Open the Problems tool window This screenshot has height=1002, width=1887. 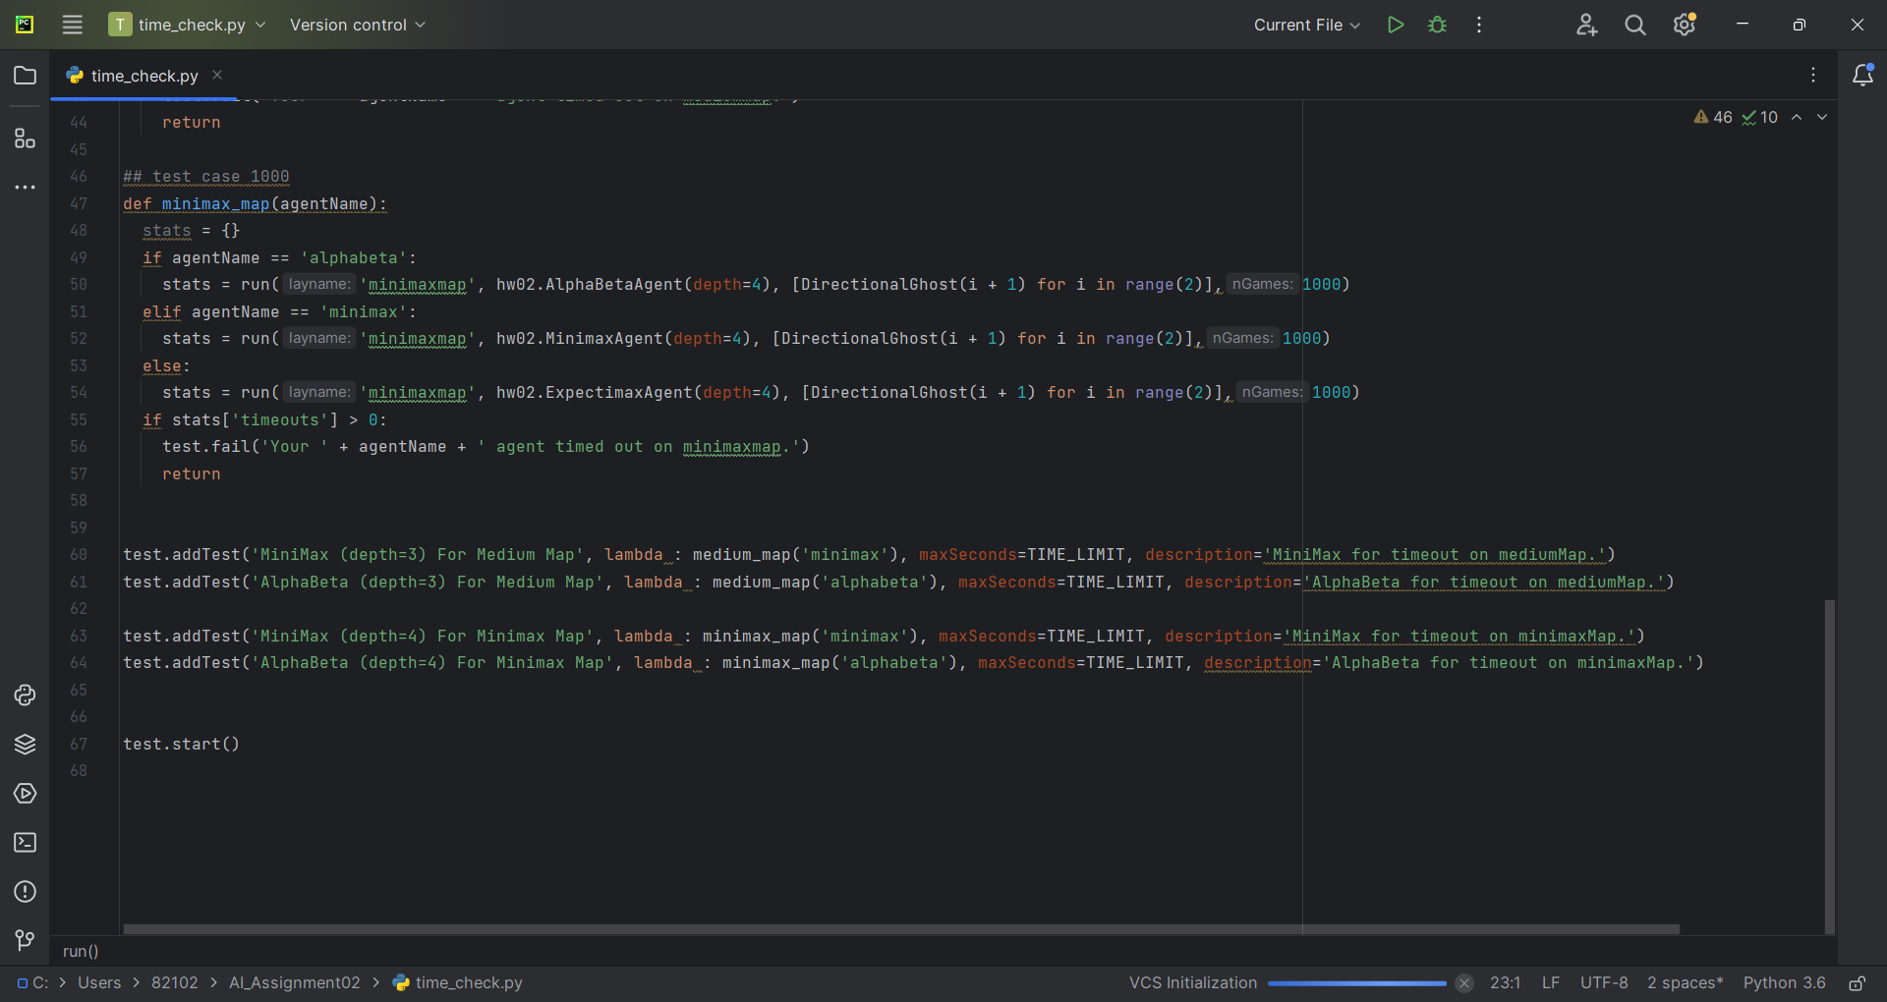pyautogui.click(x=25, y=892)
